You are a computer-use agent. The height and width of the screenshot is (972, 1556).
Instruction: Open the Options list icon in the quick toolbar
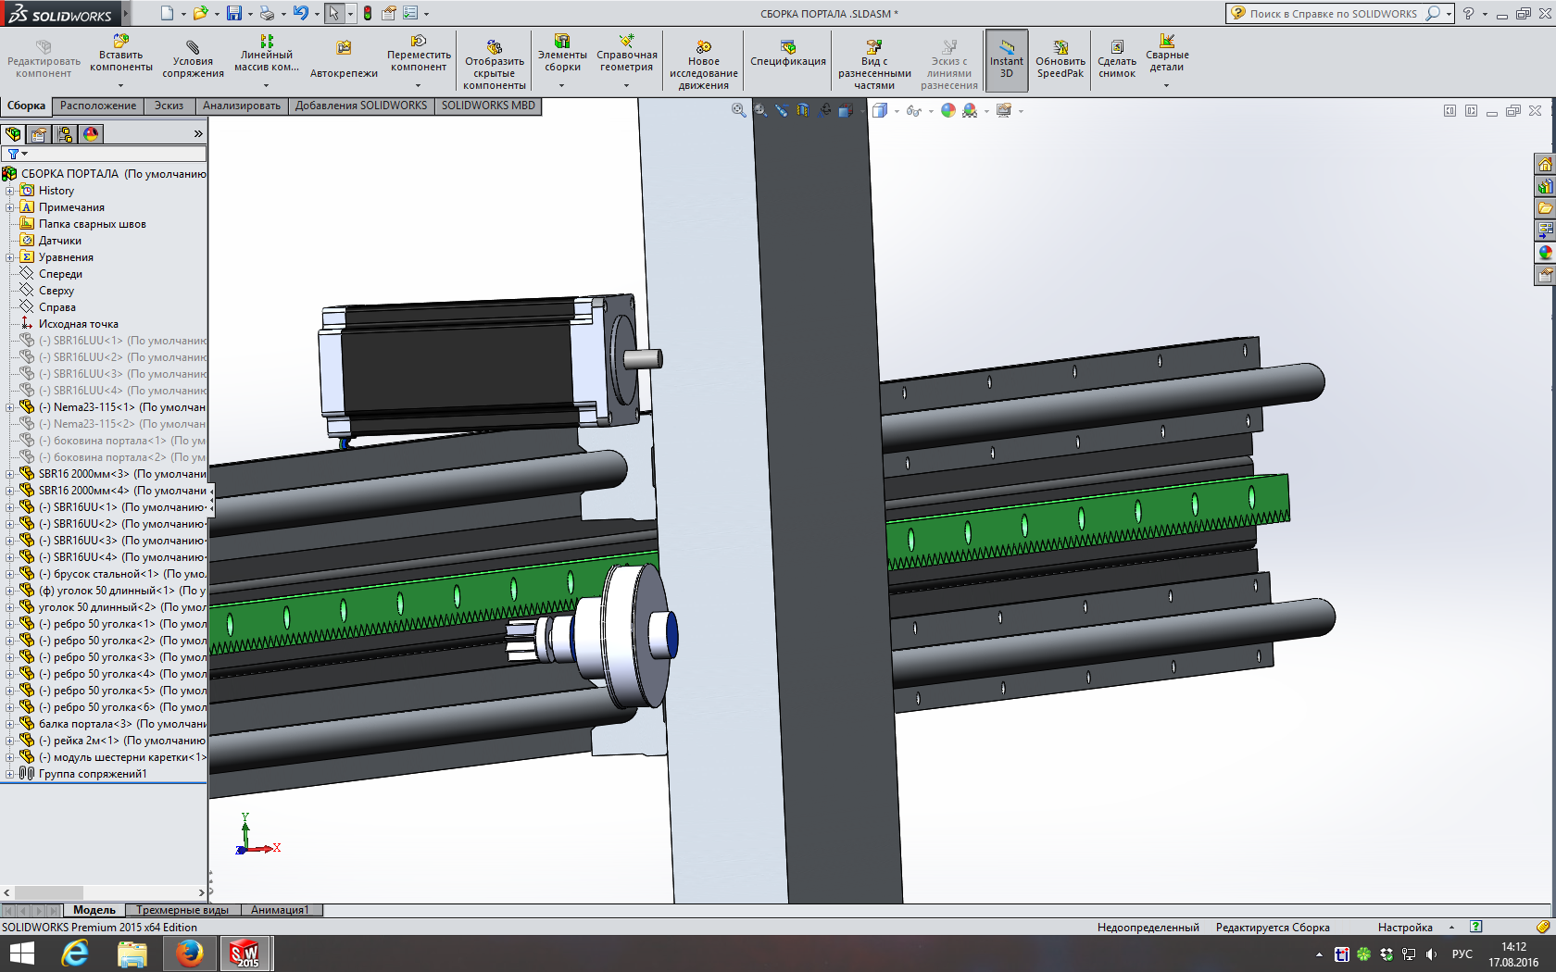[410, 13]
